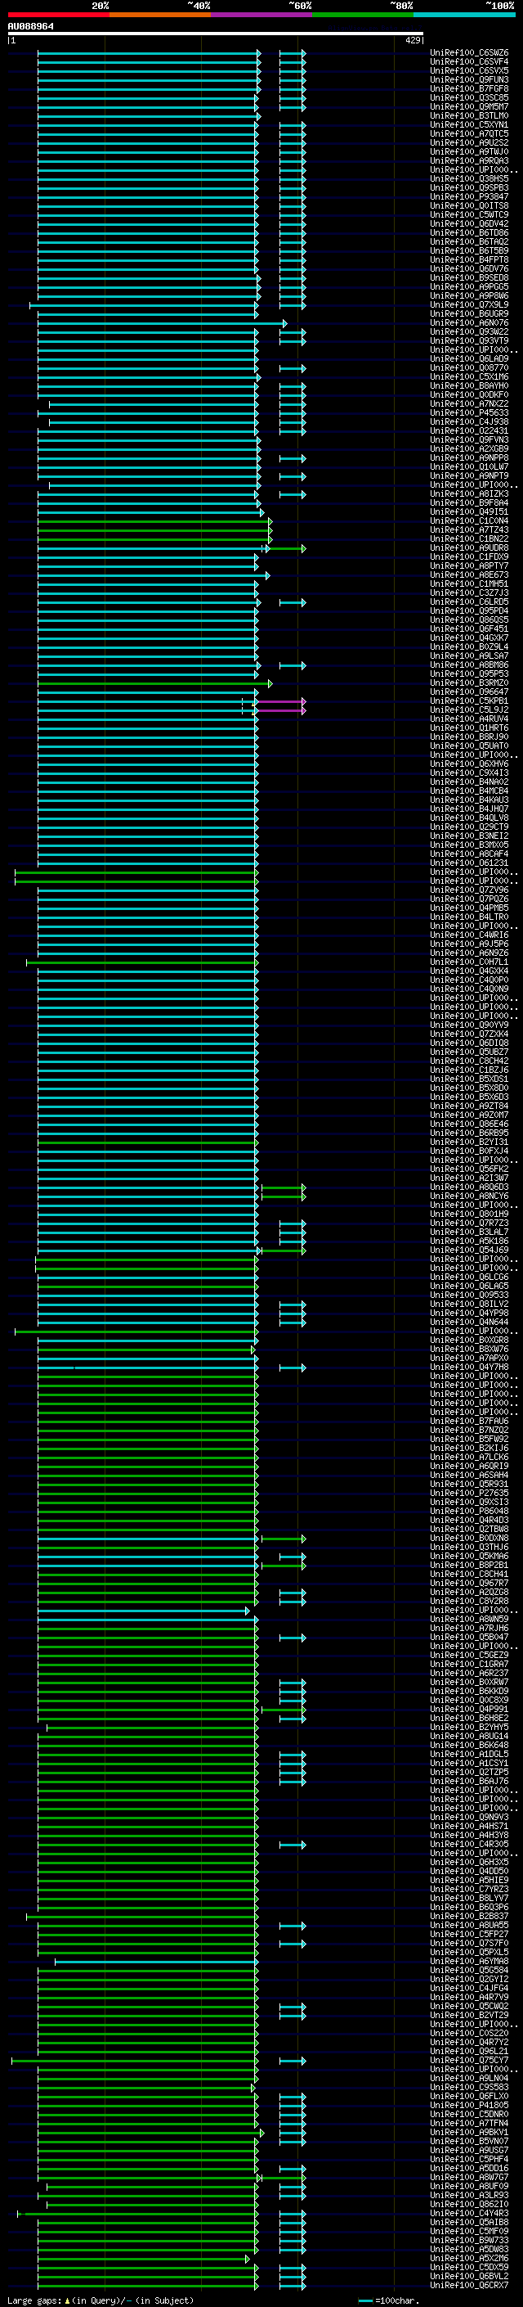Open hit UniRef100_C6SWZ6
The height and width of the screenshot is (2307, 523).
pyautogui.click(x=469, y=53)
